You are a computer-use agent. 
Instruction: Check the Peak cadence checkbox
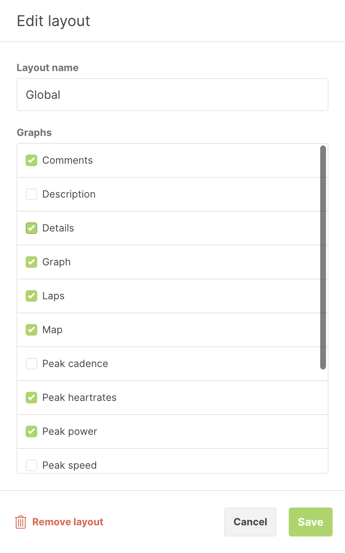[x=31, y=364]
